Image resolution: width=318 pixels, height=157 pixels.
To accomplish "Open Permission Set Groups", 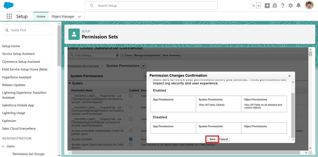I will coord(29,154).
